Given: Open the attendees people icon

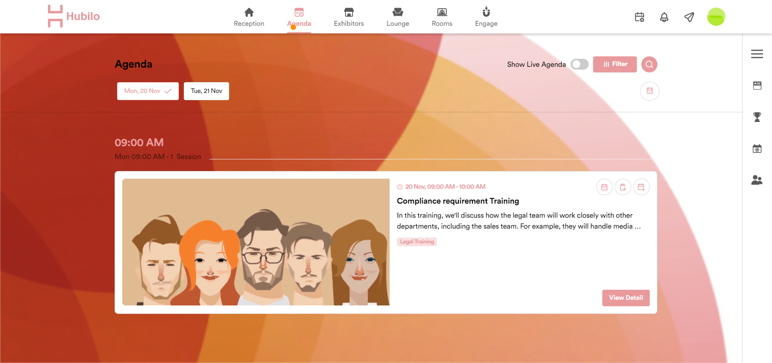Looking at the screenshot, I should 757,180.
